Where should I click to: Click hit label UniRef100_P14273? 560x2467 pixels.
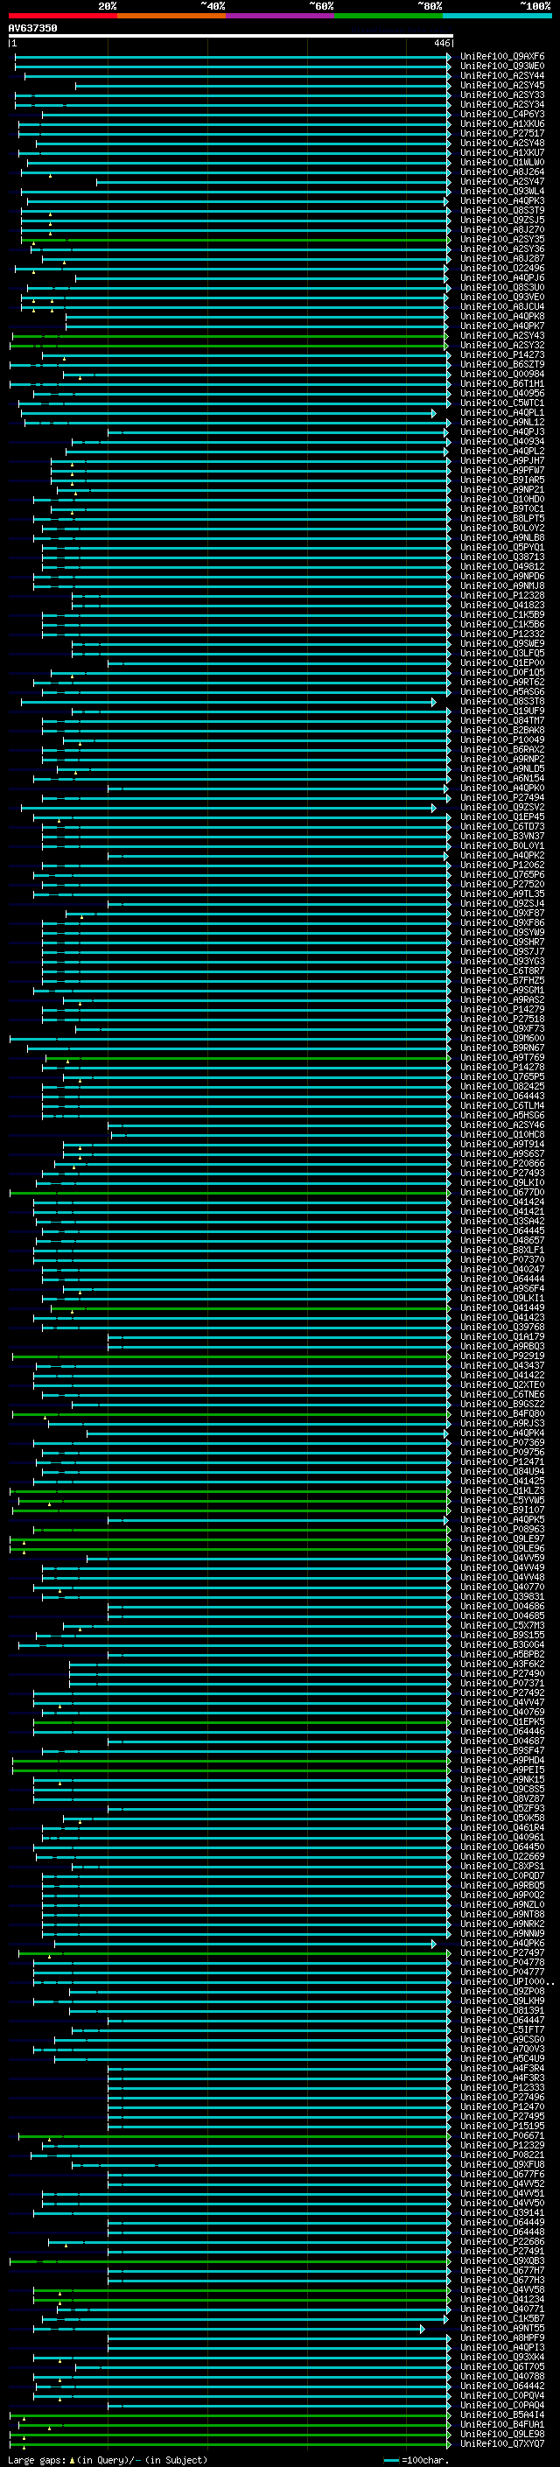pyautogui.click(x=502, y=355)
